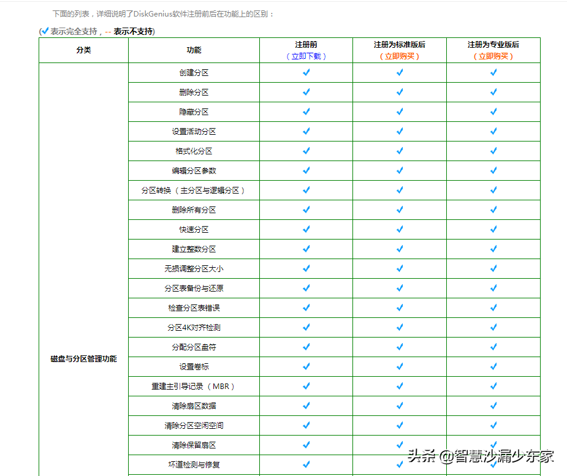Click 删除分区 checkmark in 注册前 column
The width and height of the screenshot is (567, 476).
pyautogui.click(x=306, y=92)
